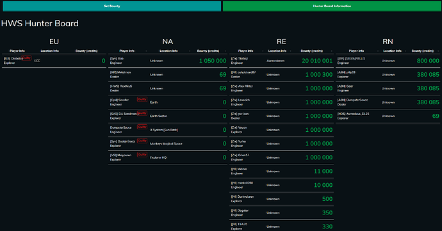Sort the EU table by Bounty (credits) header
442x231 pixels.
tap(86, 51)
